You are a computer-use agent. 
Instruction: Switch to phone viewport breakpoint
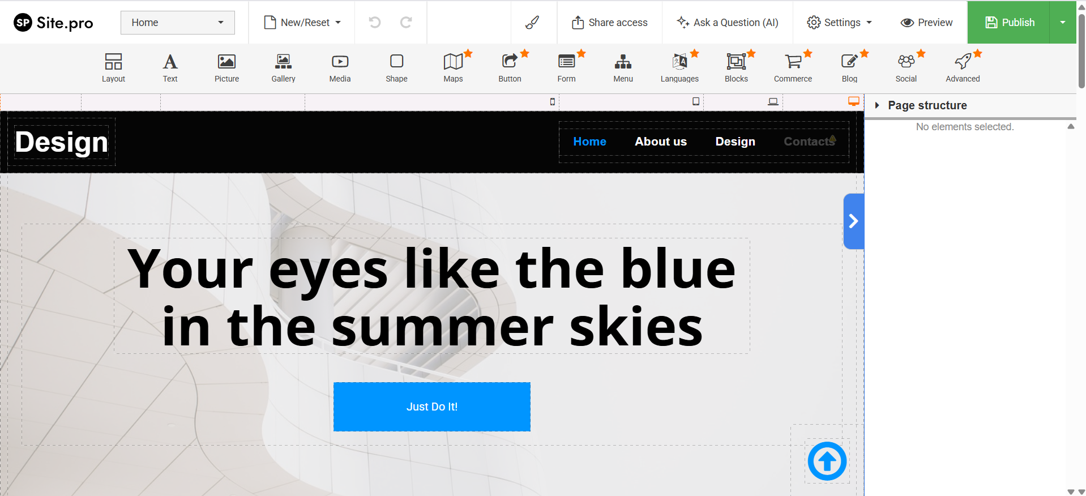553,102
